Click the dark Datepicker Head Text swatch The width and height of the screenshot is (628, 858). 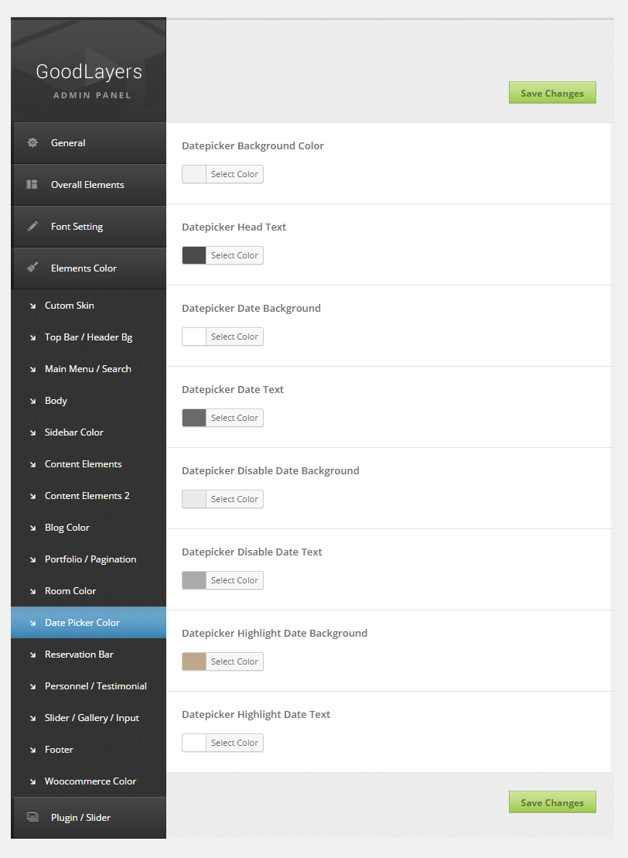(x=194, y=255)
